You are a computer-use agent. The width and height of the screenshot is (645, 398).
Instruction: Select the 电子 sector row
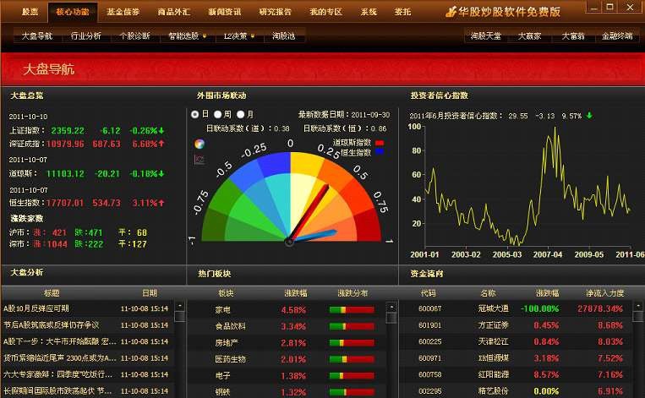(287, 375)
